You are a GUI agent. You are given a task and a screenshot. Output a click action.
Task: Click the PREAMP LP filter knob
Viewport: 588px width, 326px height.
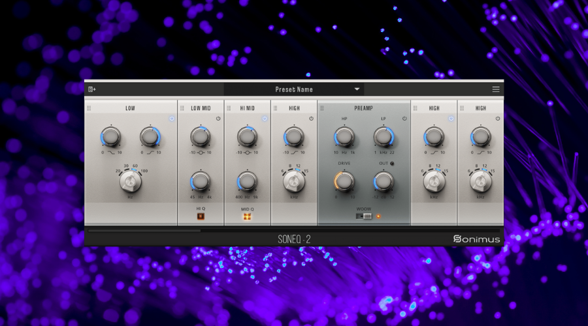pyautogui.click(x=384, y=137)
